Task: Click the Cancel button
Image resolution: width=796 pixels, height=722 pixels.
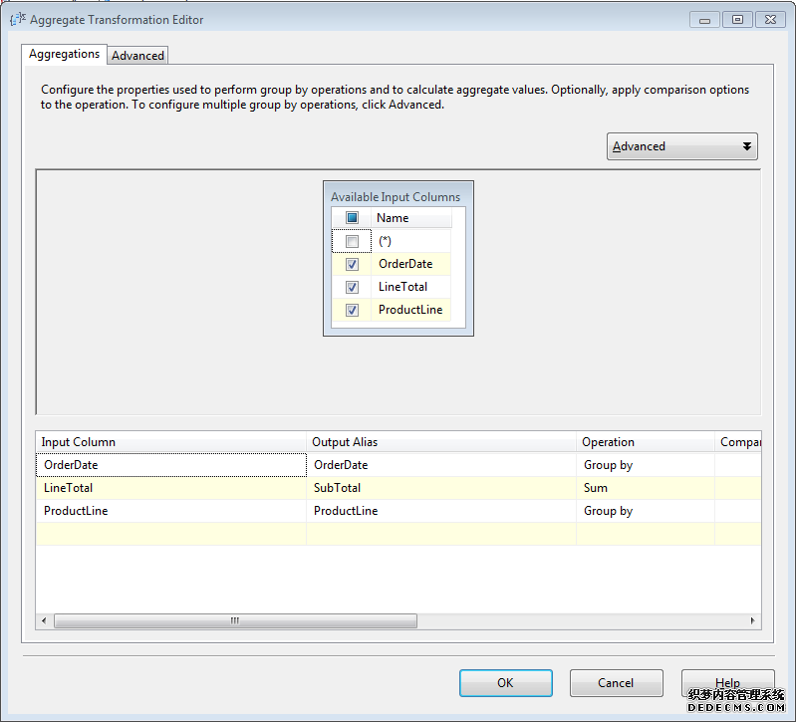Action: click(x=616, y=683)
